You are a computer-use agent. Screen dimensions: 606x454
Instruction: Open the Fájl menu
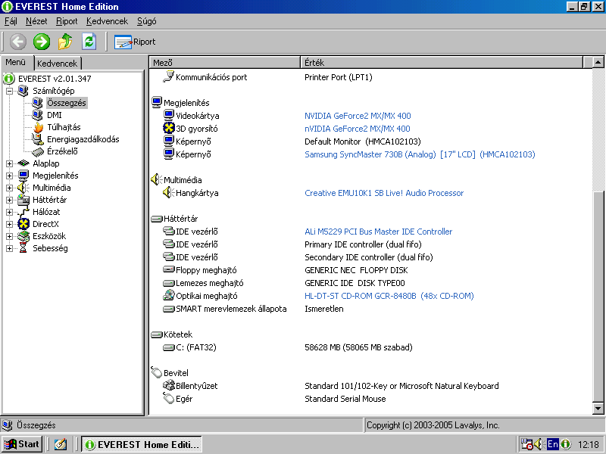tap(11, 21)
